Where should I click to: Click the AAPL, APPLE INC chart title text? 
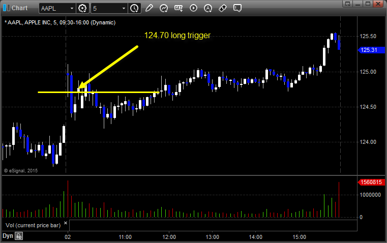(60, 23)
